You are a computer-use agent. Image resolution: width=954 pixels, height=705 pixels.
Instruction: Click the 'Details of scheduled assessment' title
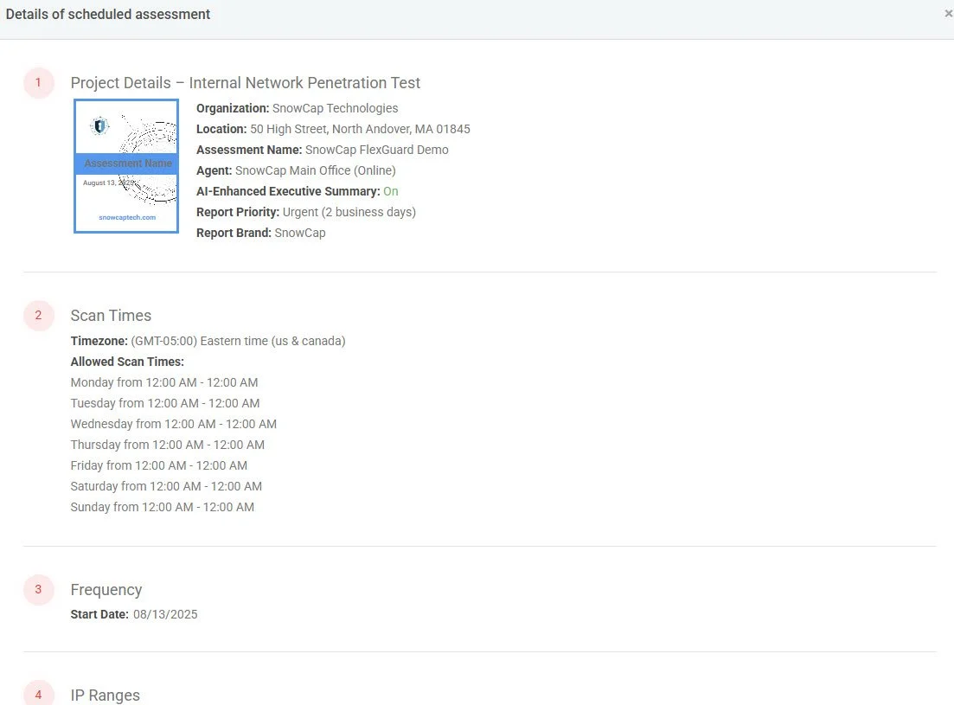click(x=108, y=14)
